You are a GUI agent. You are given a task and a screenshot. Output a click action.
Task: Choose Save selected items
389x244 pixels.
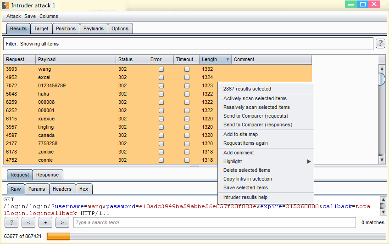coord(266,187)
